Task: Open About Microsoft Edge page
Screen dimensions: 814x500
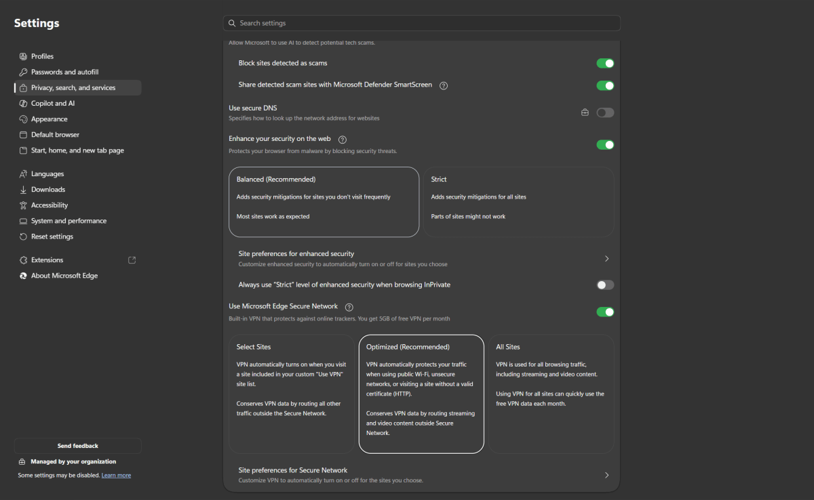Action: coord(77,276)
